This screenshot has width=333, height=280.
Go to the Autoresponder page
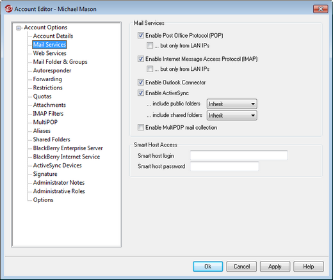pyautogui.click(x=52, y=70)
